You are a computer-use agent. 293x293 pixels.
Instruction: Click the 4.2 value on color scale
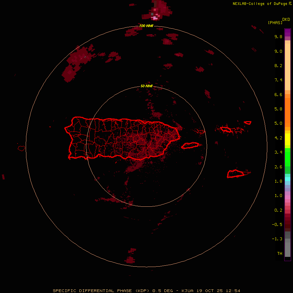tap(278, 138)
